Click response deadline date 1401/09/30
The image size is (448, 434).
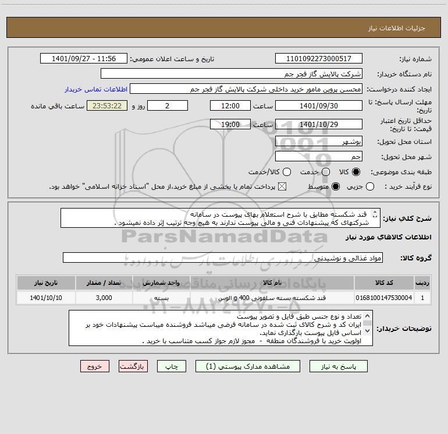[319, 105]
